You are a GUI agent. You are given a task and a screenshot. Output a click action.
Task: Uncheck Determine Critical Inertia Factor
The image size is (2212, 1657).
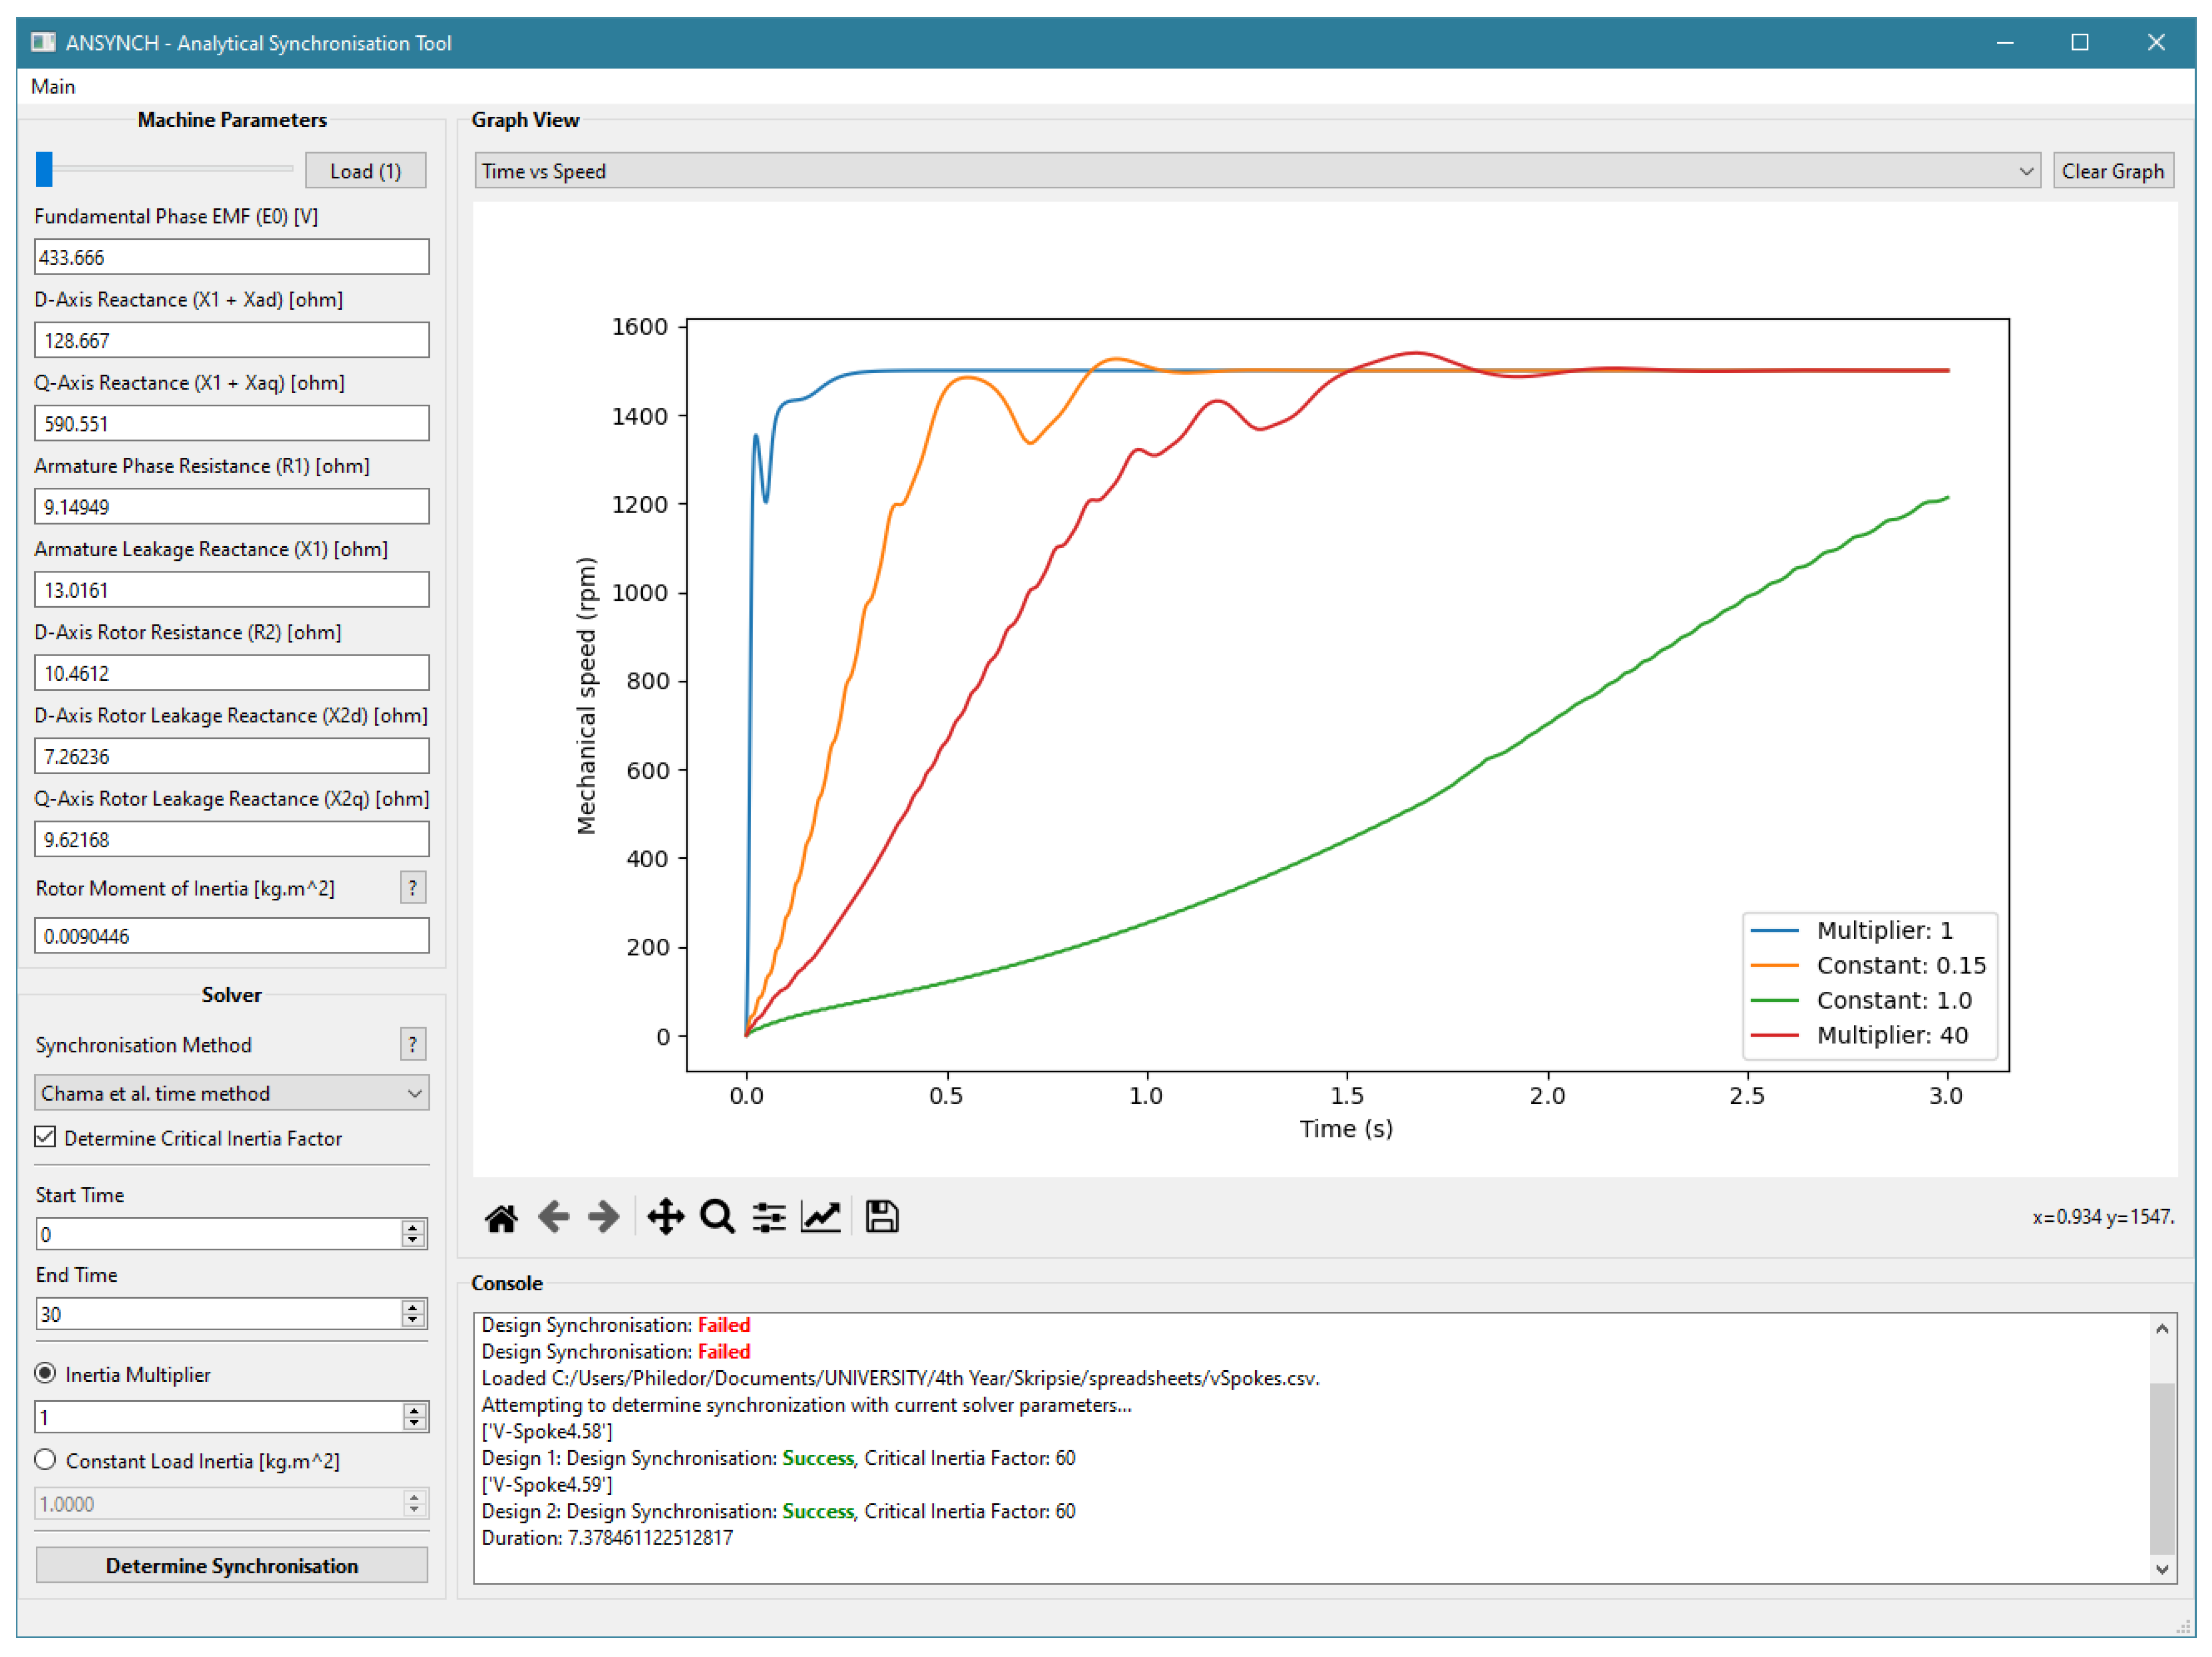point(45,1137)
